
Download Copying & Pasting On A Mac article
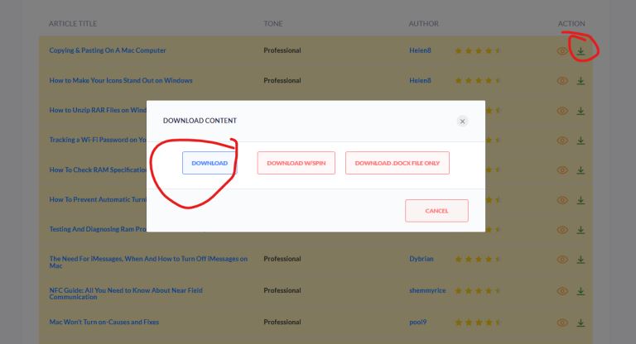(581, 51)
